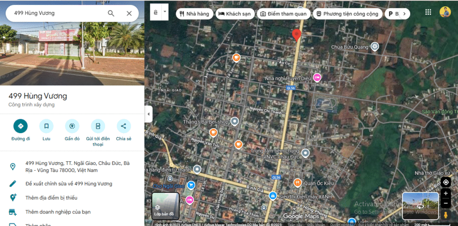This screenshot has width=458, height=226.
Task: Open the Google apps grid icon
Action: point(428,13)
